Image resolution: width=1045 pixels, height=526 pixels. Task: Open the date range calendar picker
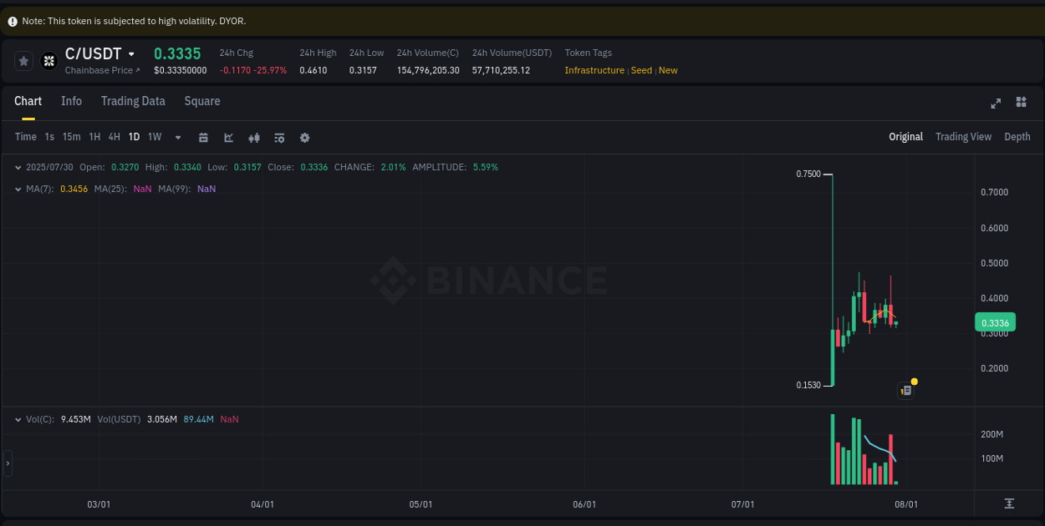click(x=203, y=137)
